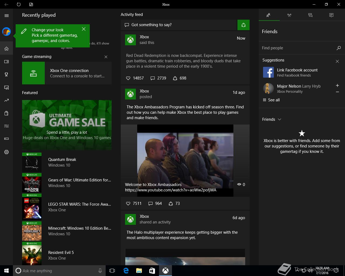Click the green share button beside post box
345x276 pixels.
(243, 25)
